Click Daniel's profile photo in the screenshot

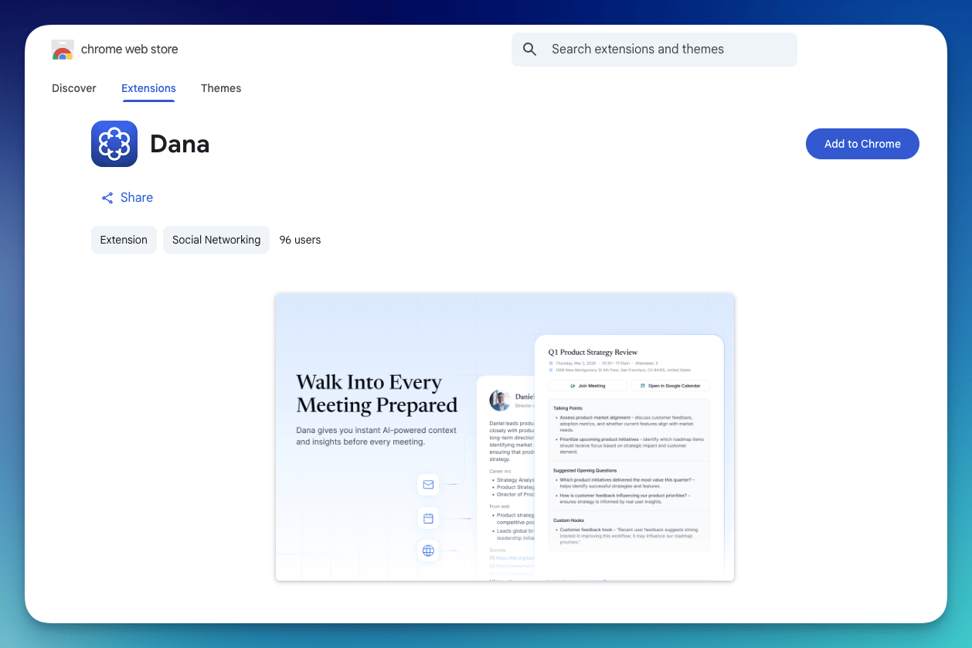(x=500, y=401)
